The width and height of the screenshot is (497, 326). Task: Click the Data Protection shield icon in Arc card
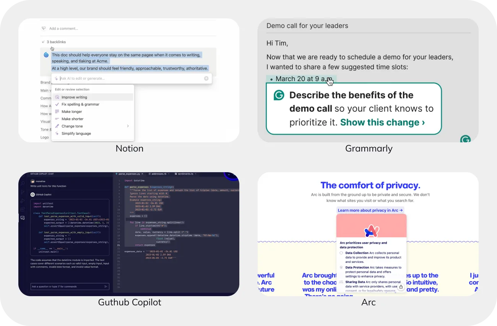[341, 267]
